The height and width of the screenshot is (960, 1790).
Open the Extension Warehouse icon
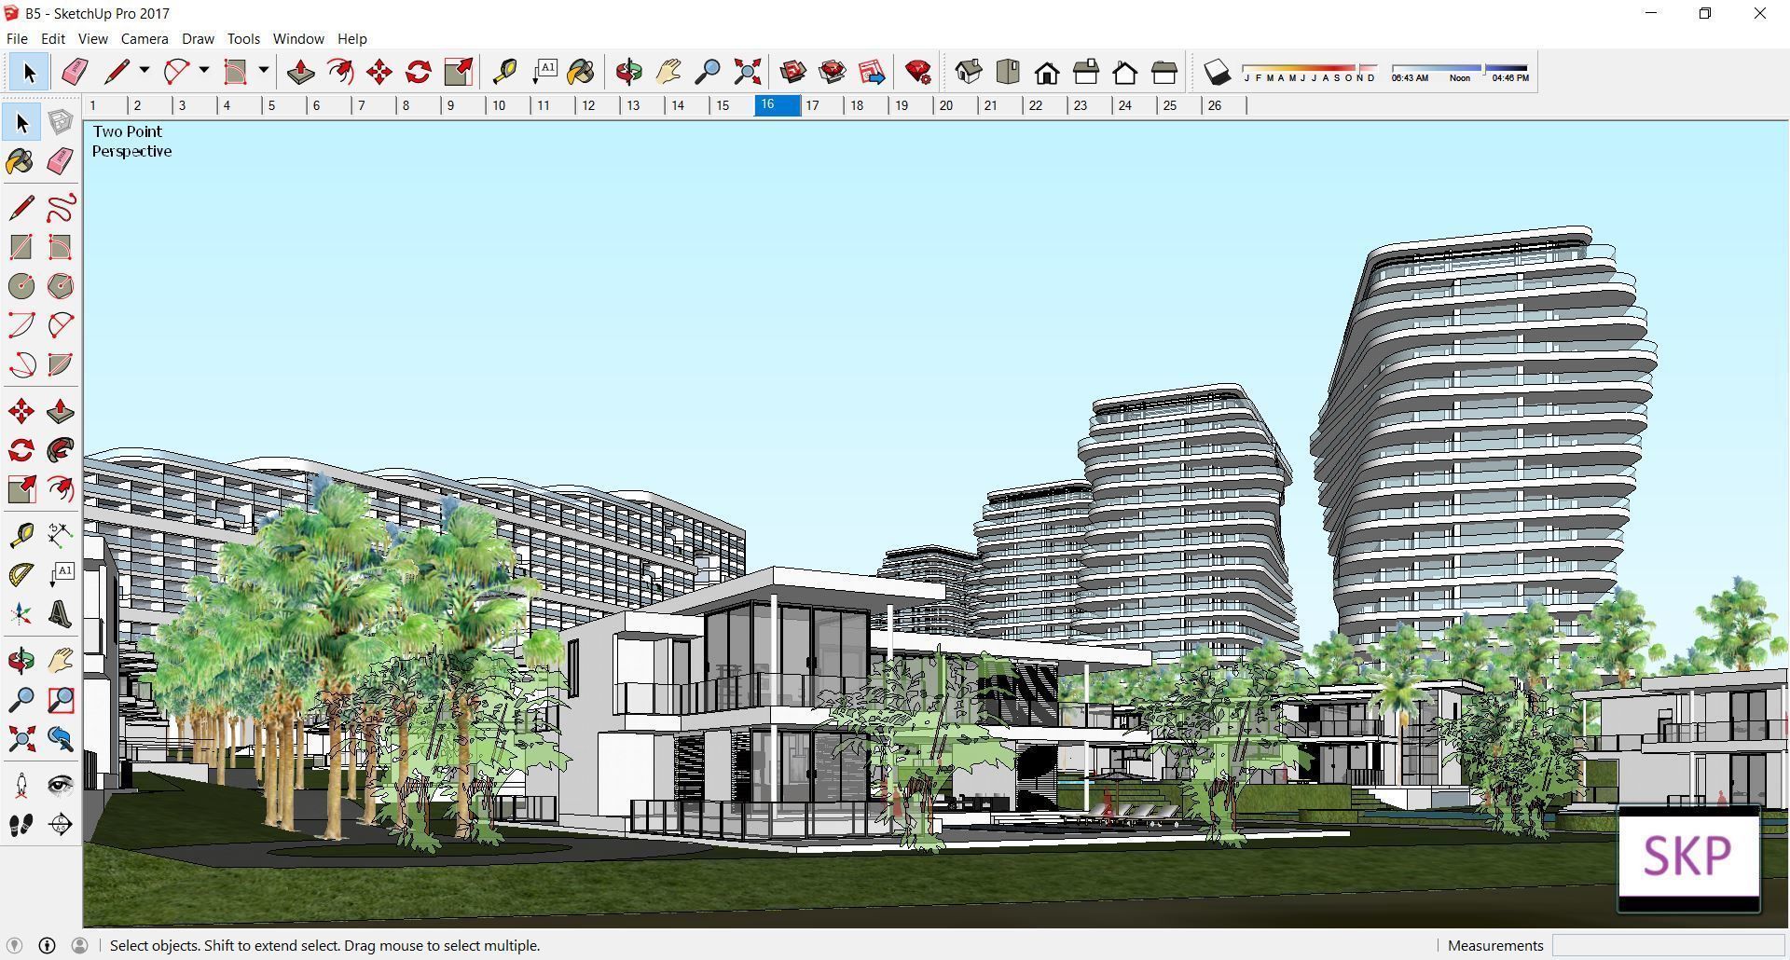833,72
